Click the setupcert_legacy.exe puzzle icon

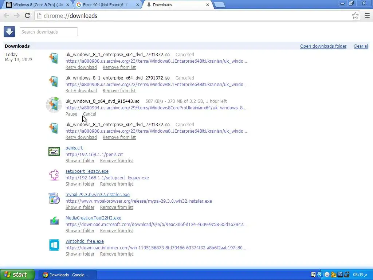pyautogui.click(x=54, y=175)
